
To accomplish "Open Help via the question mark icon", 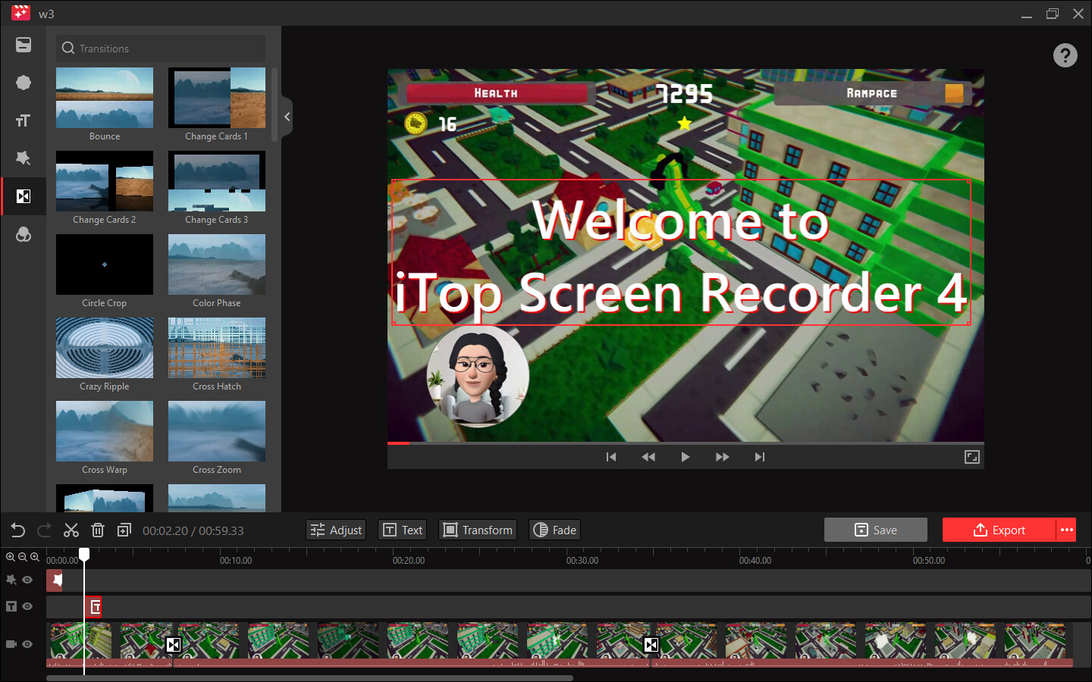I will coord(1065,55).
